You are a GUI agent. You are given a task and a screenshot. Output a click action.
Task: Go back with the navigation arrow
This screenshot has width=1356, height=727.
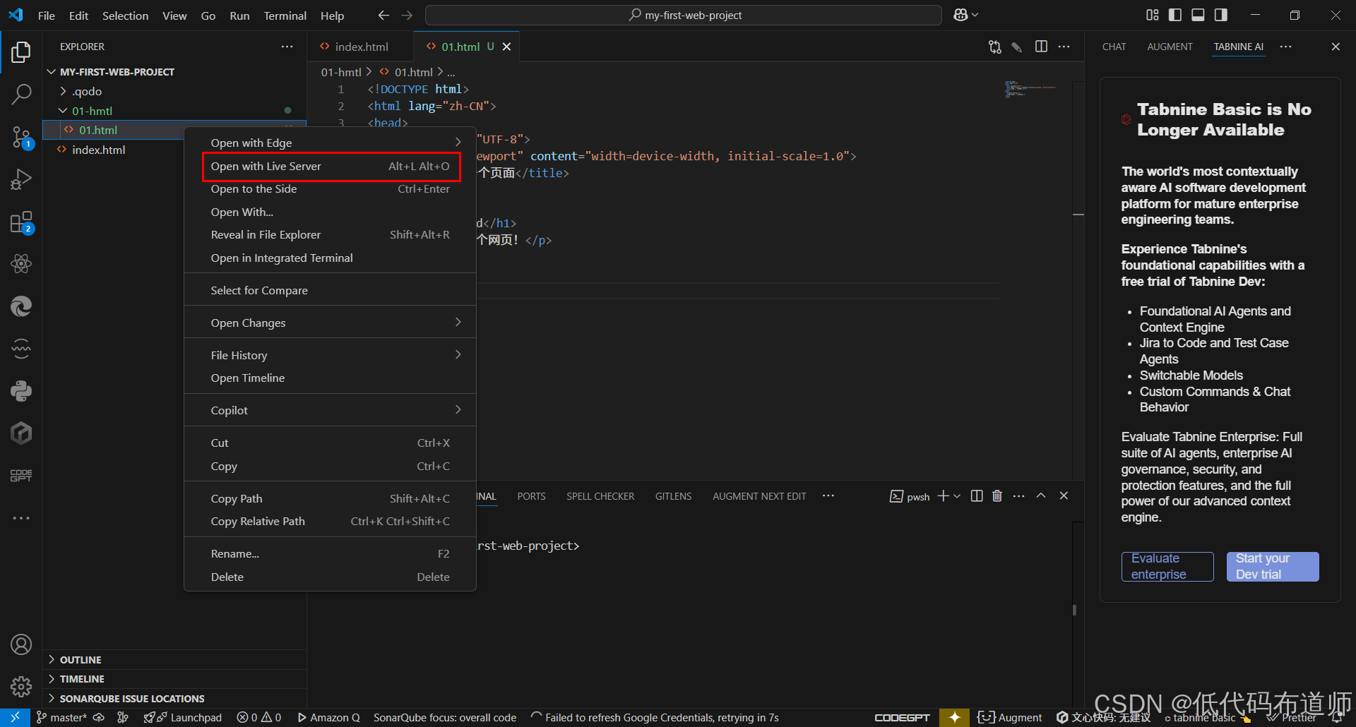pyautogui.click(x=383, y=15)
